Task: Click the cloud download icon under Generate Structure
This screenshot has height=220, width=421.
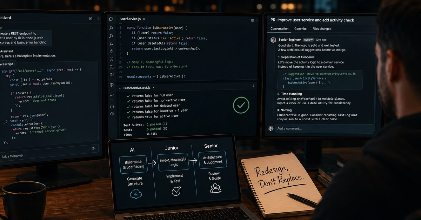Action: 135,194
